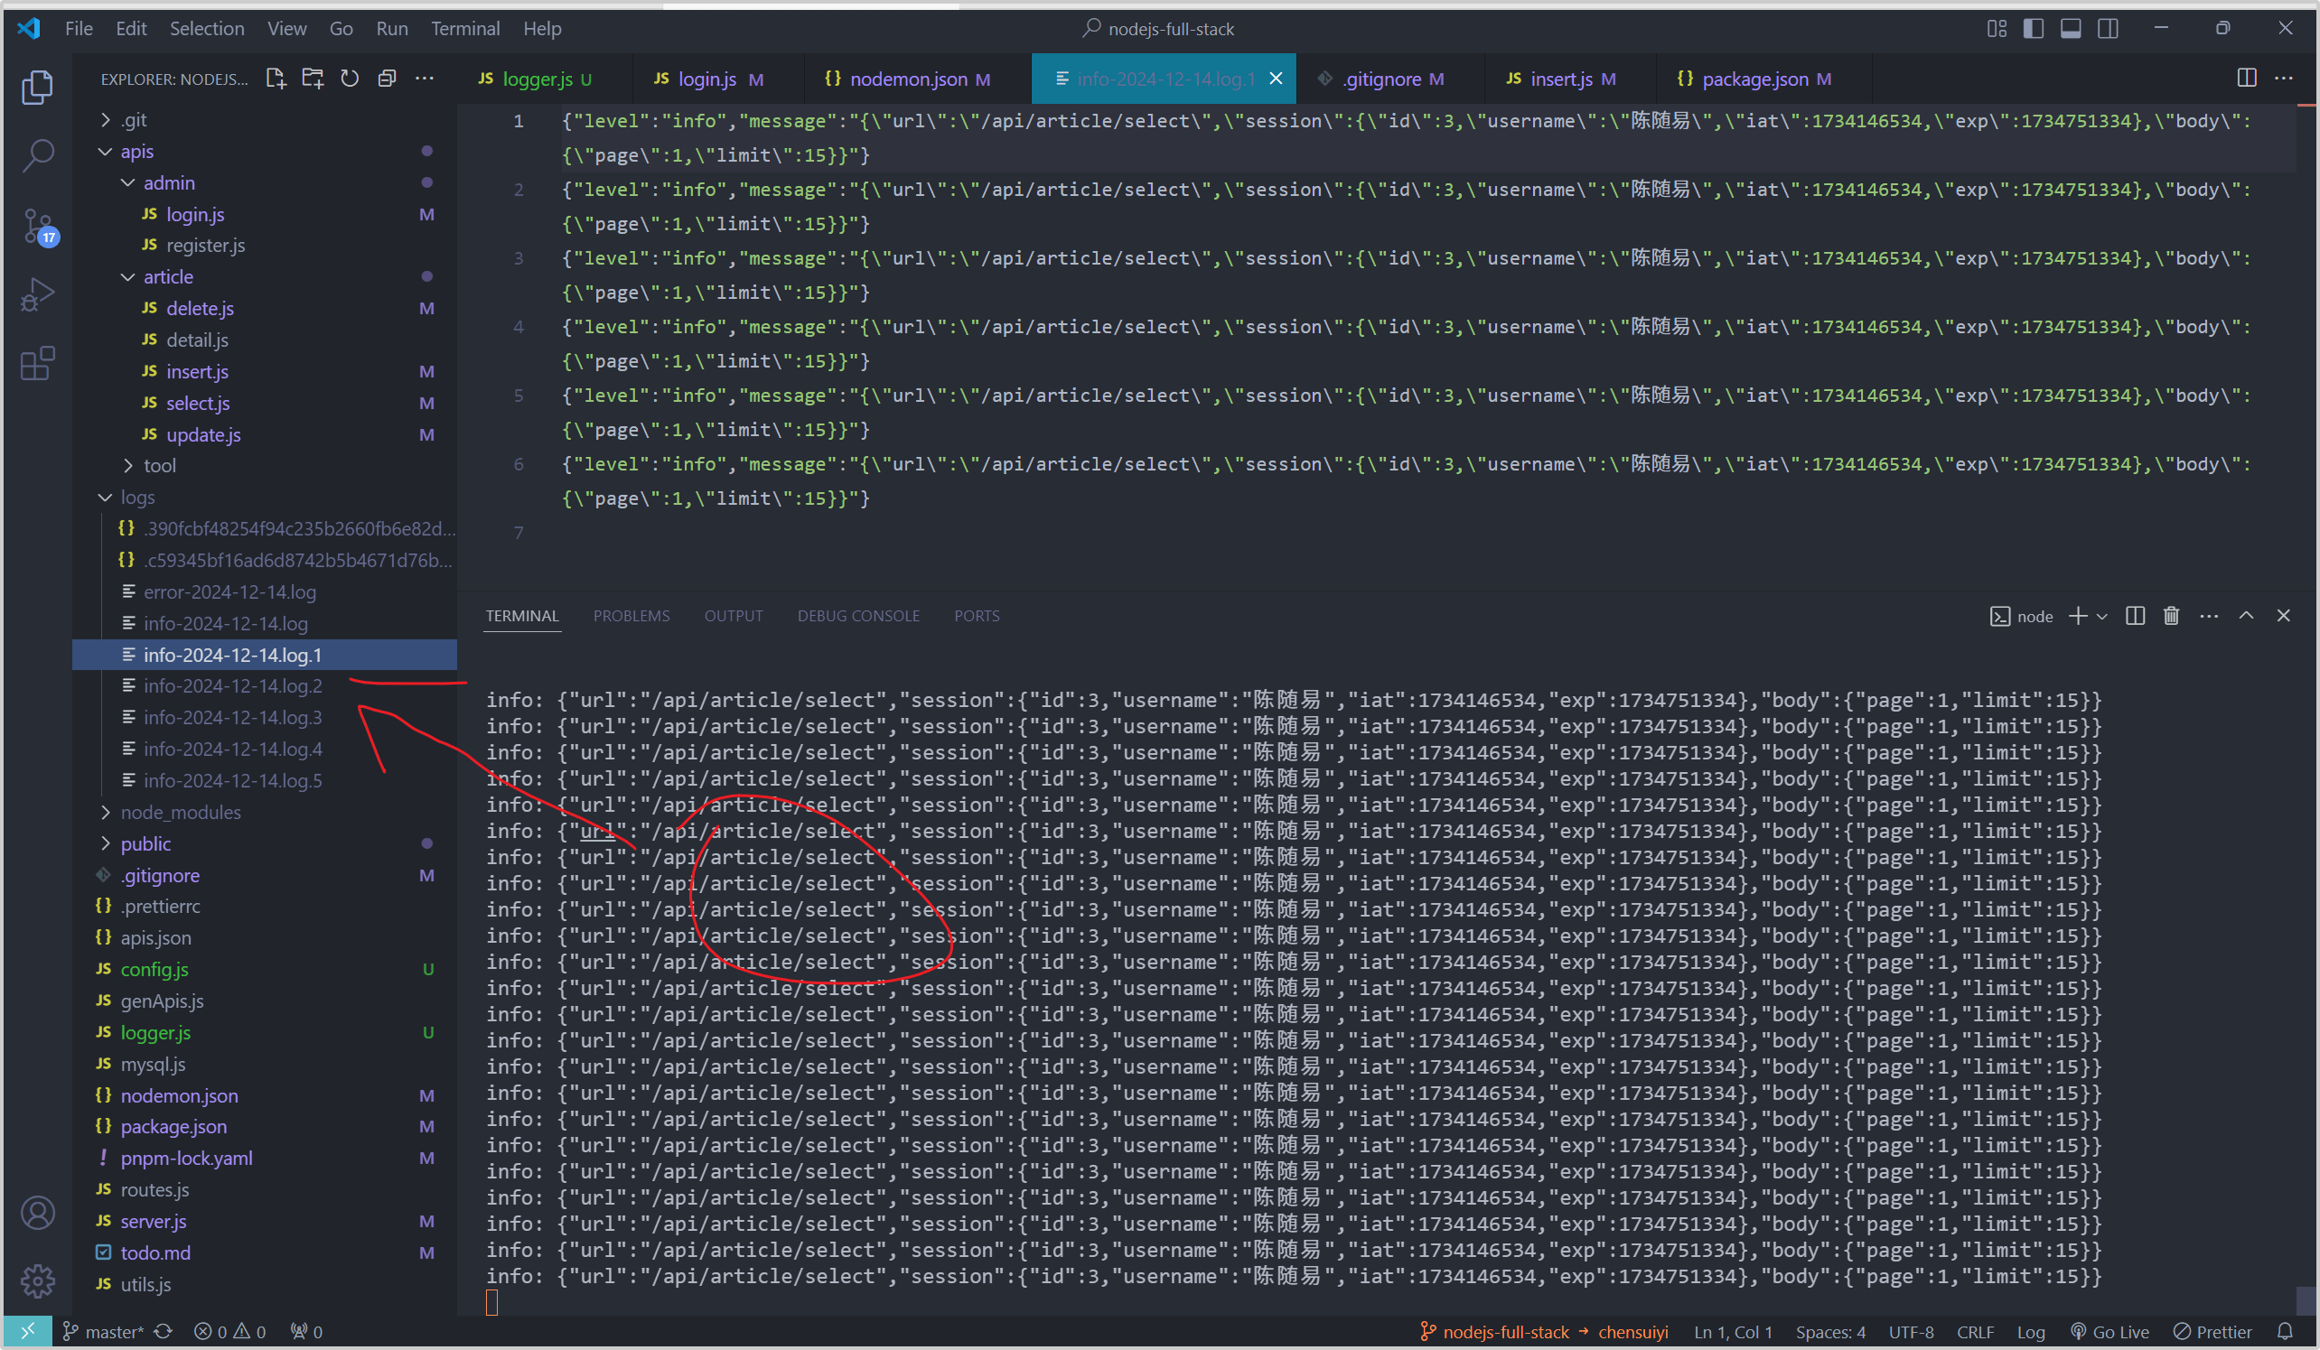Viewport: 2320px width, 1350px height.
Task: Switch to the DEBUG CONSOLE tab
Action: [858, 616]
